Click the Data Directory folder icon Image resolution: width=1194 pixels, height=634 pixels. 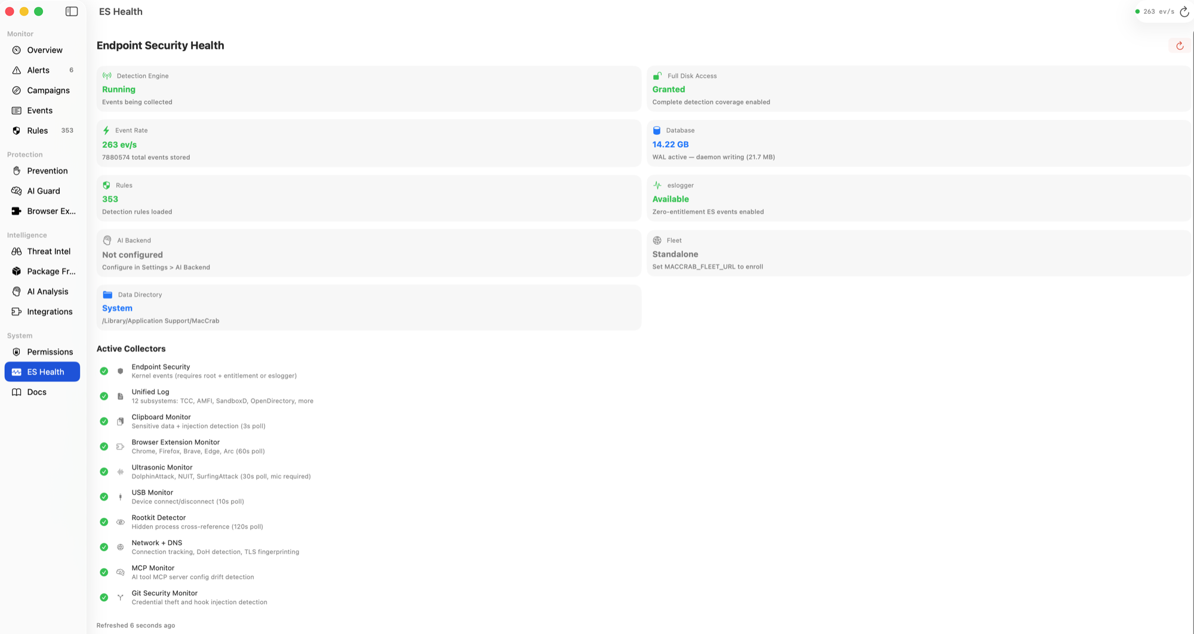pos(107,294)
